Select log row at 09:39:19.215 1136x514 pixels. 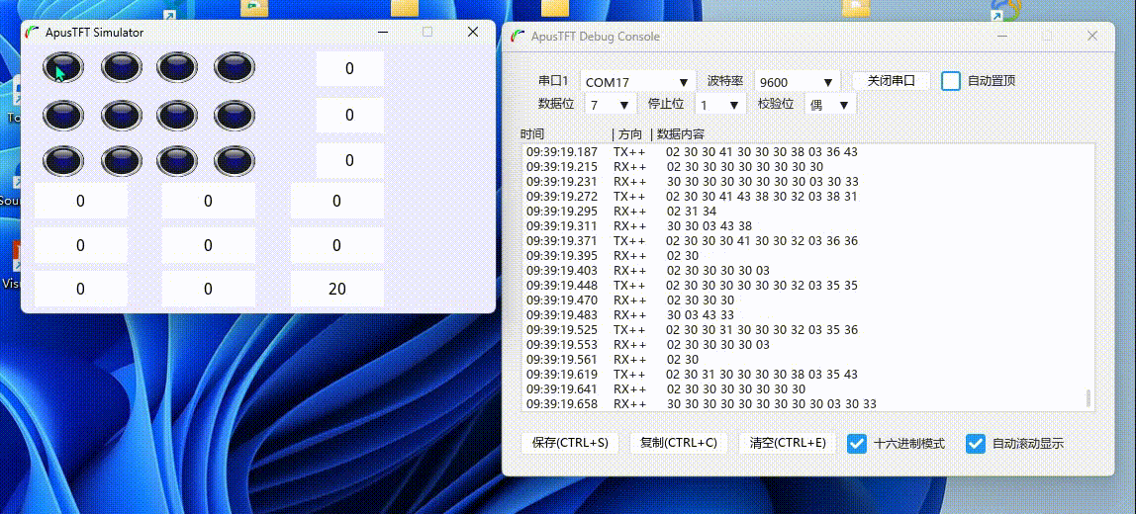[x=803, y=166]
